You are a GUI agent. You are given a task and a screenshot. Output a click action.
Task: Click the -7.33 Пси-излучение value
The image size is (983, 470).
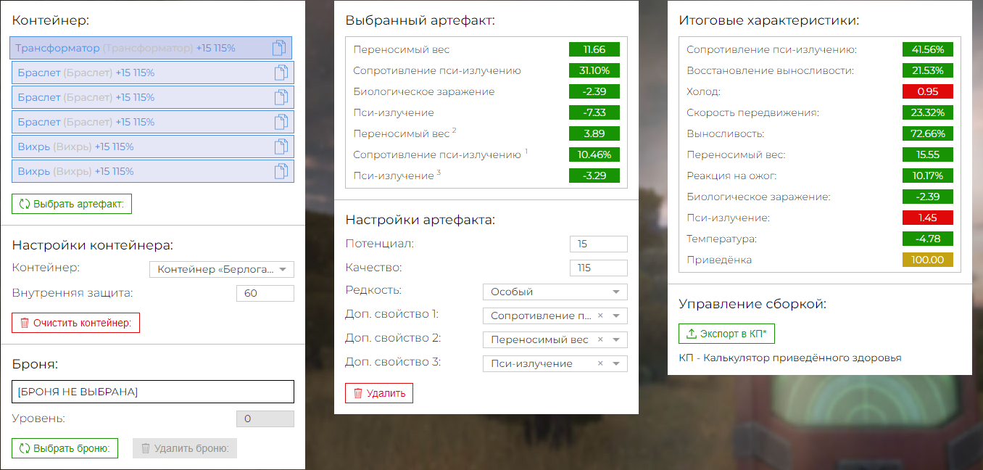click(594, 112)
